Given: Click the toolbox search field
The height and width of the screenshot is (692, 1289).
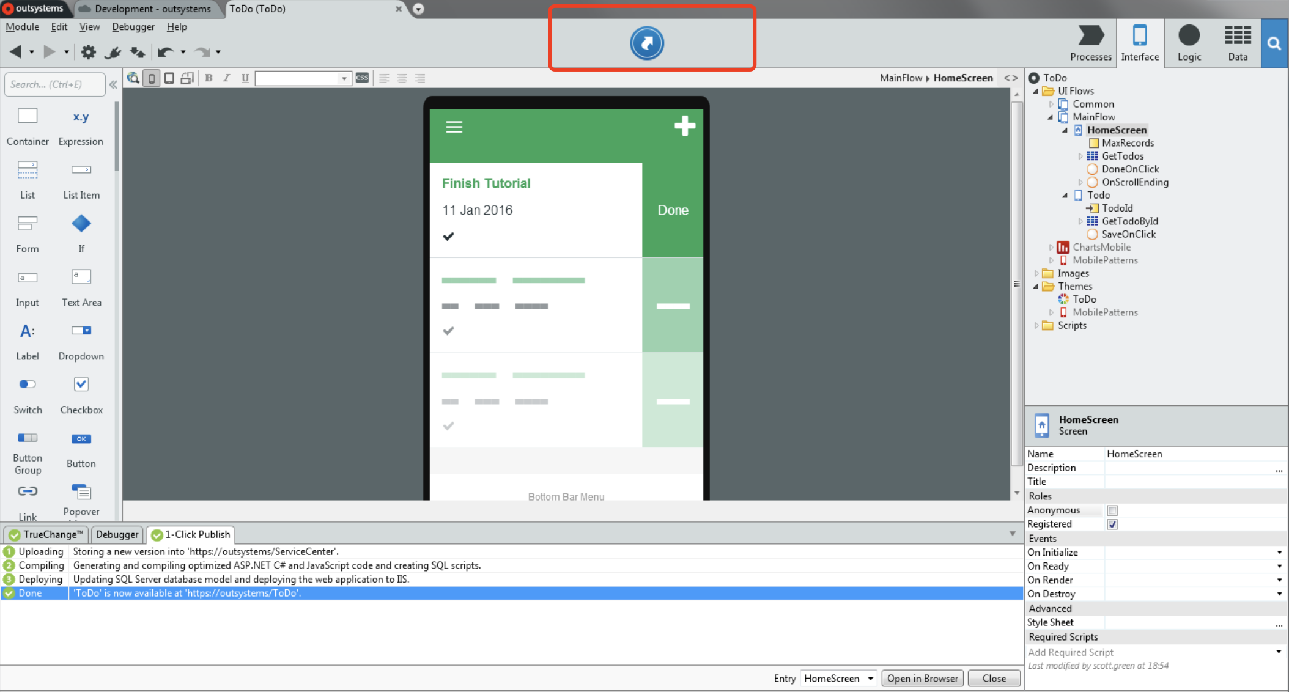Looking at the screenshot, I should click(x=55, y=84).
